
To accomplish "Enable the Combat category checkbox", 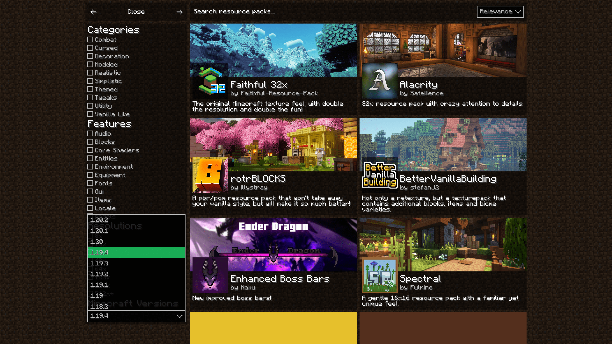I will pos(90,39).
